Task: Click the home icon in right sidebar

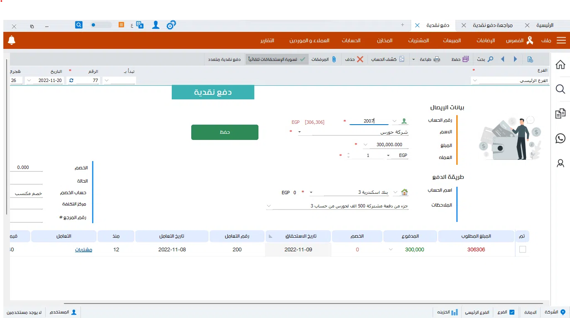Action: click(560, 65)
